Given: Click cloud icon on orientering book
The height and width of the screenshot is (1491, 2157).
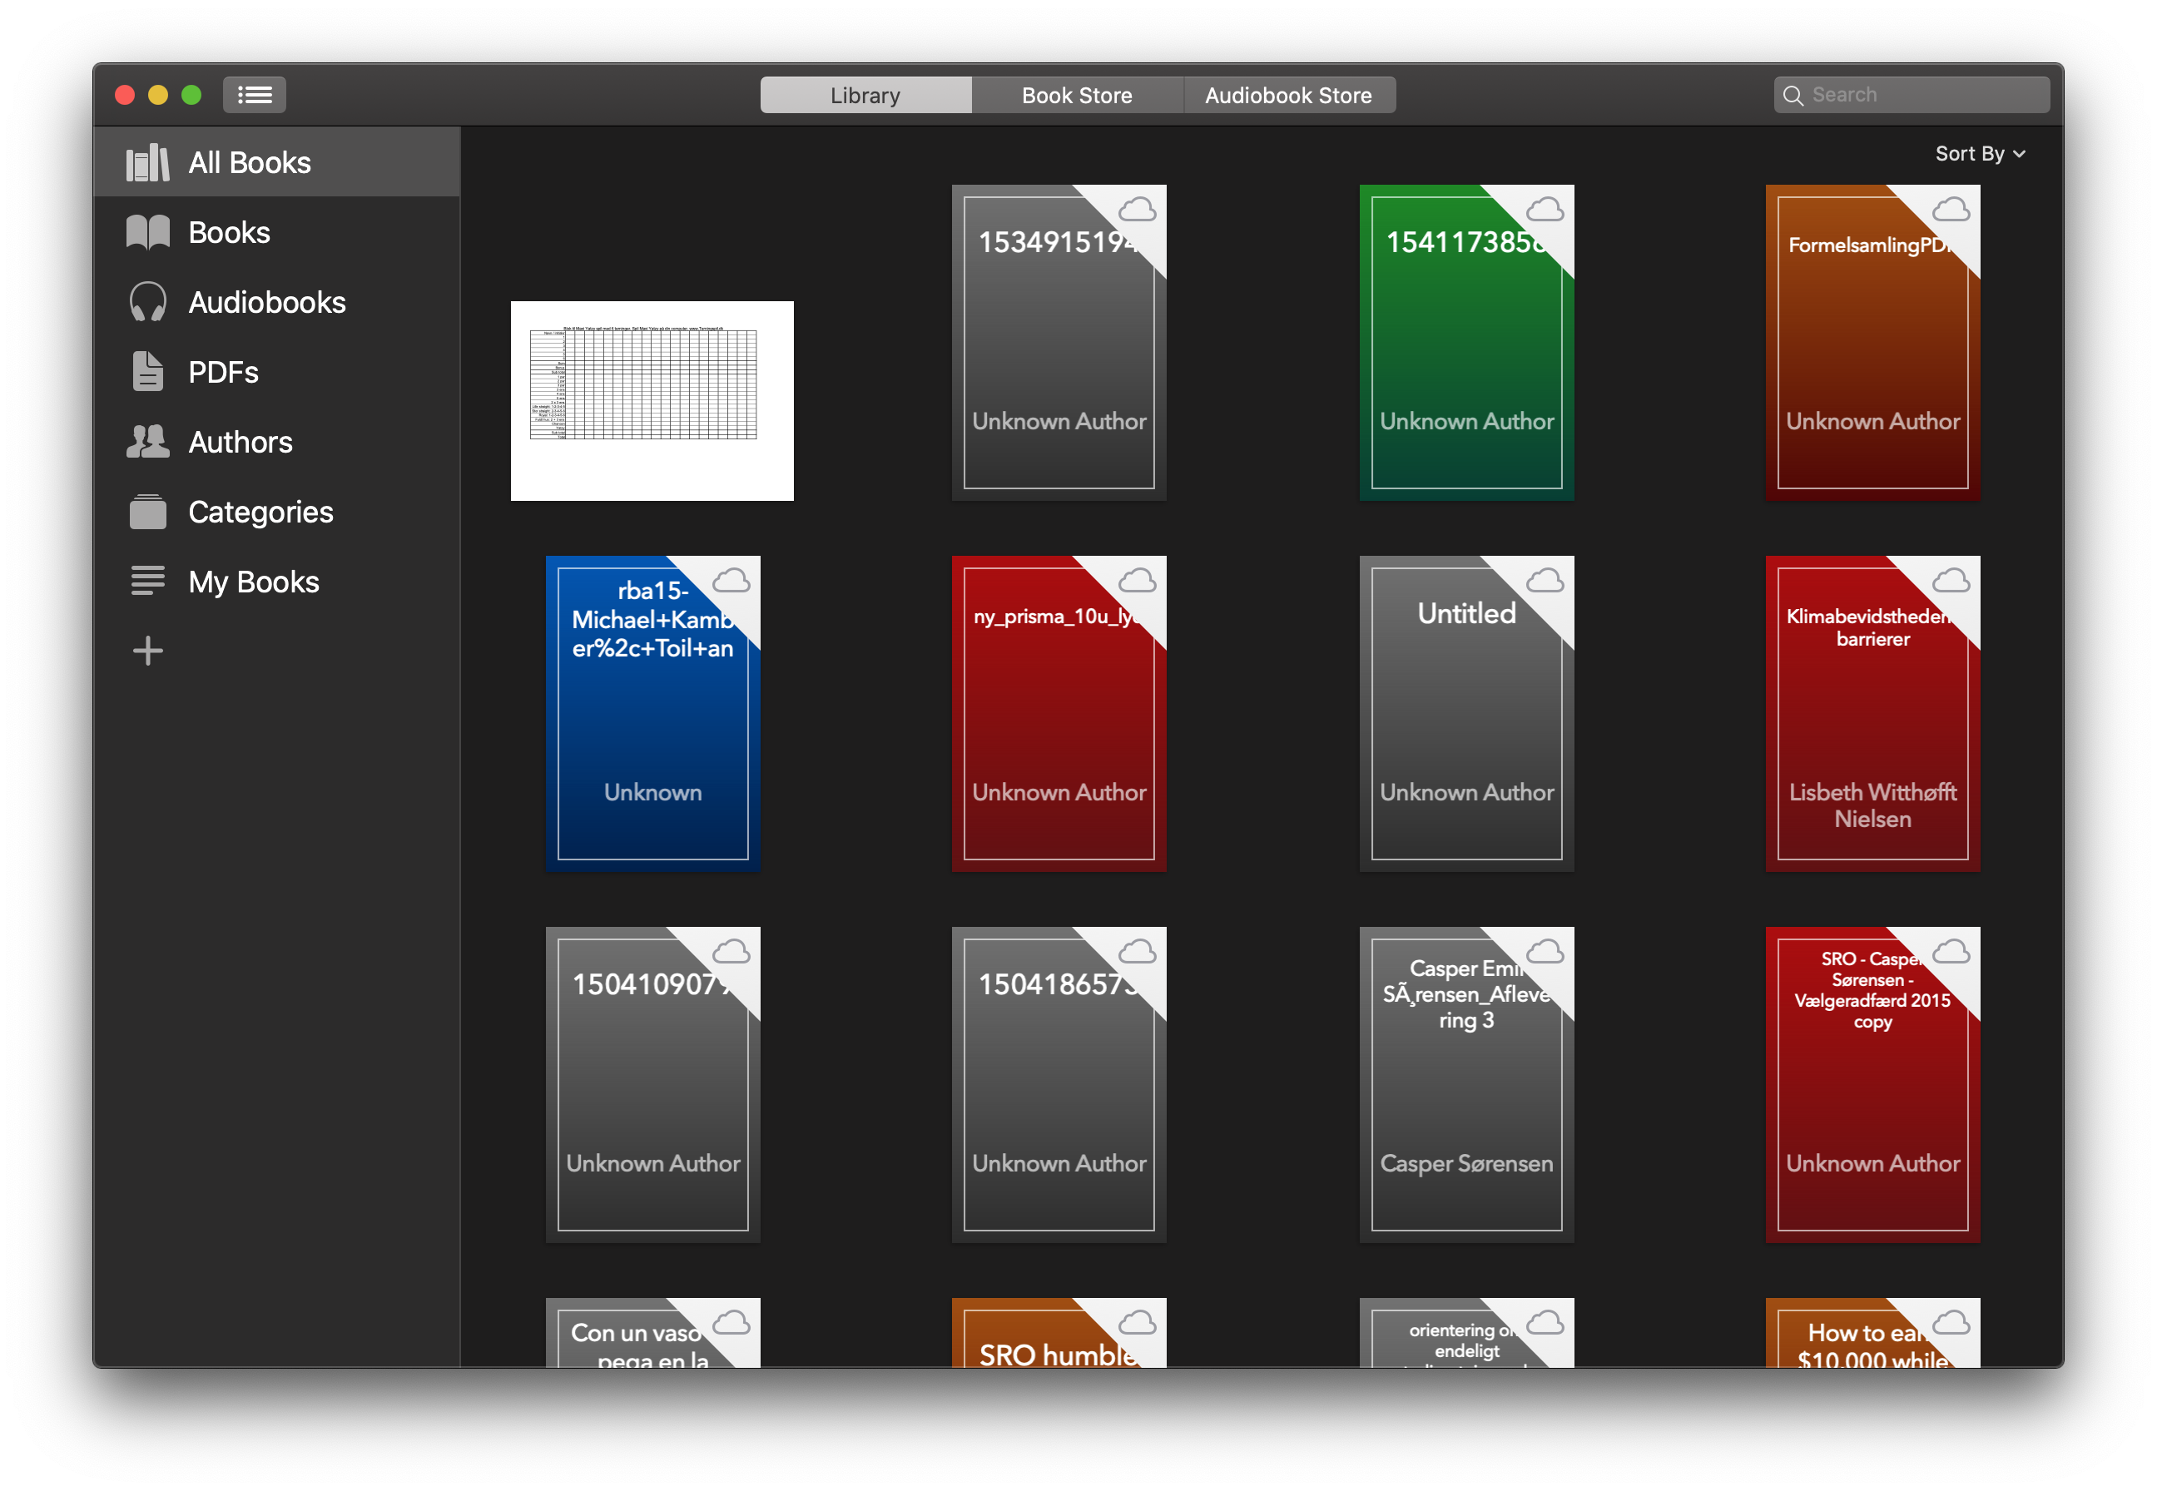Looking at the screenshot, I should click(x=1545, y=1323).
